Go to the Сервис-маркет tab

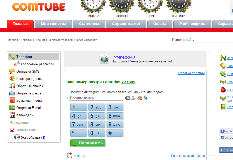[126, 24]
